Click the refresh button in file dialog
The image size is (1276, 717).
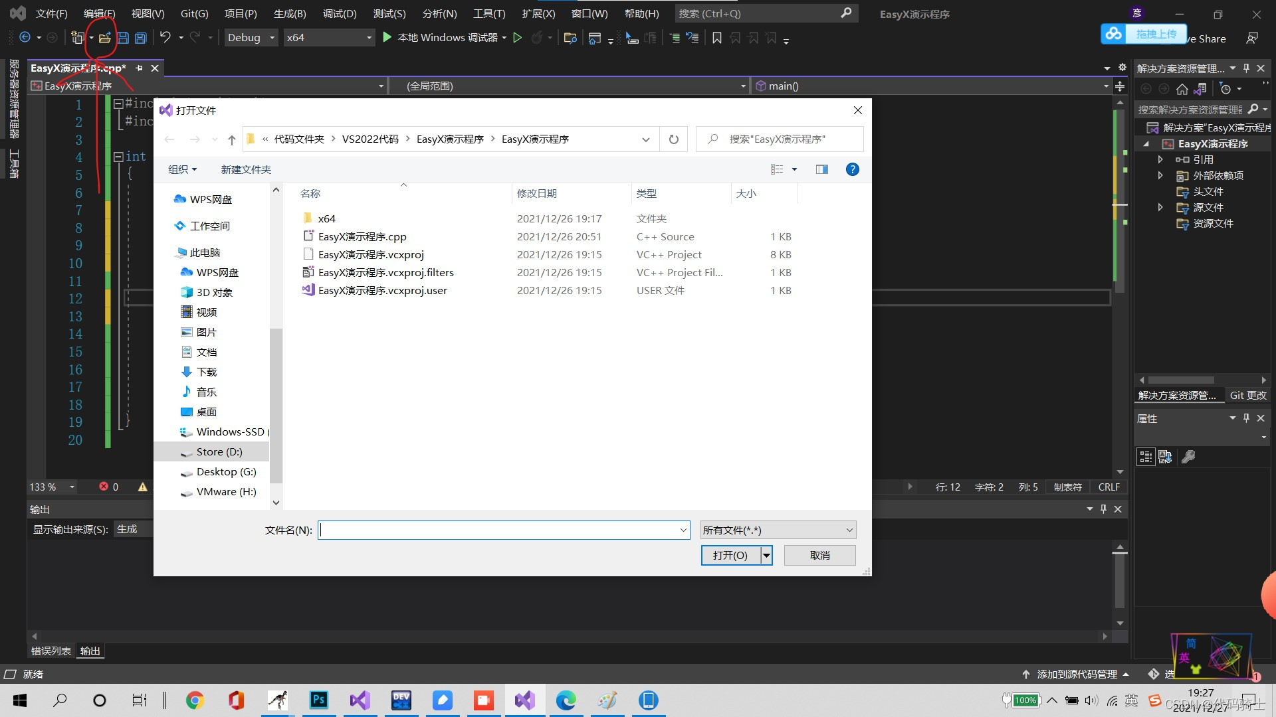673,139
